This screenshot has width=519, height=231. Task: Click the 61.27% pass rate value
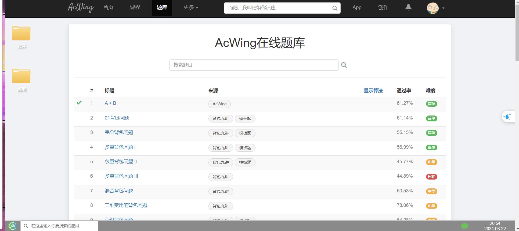405,103
